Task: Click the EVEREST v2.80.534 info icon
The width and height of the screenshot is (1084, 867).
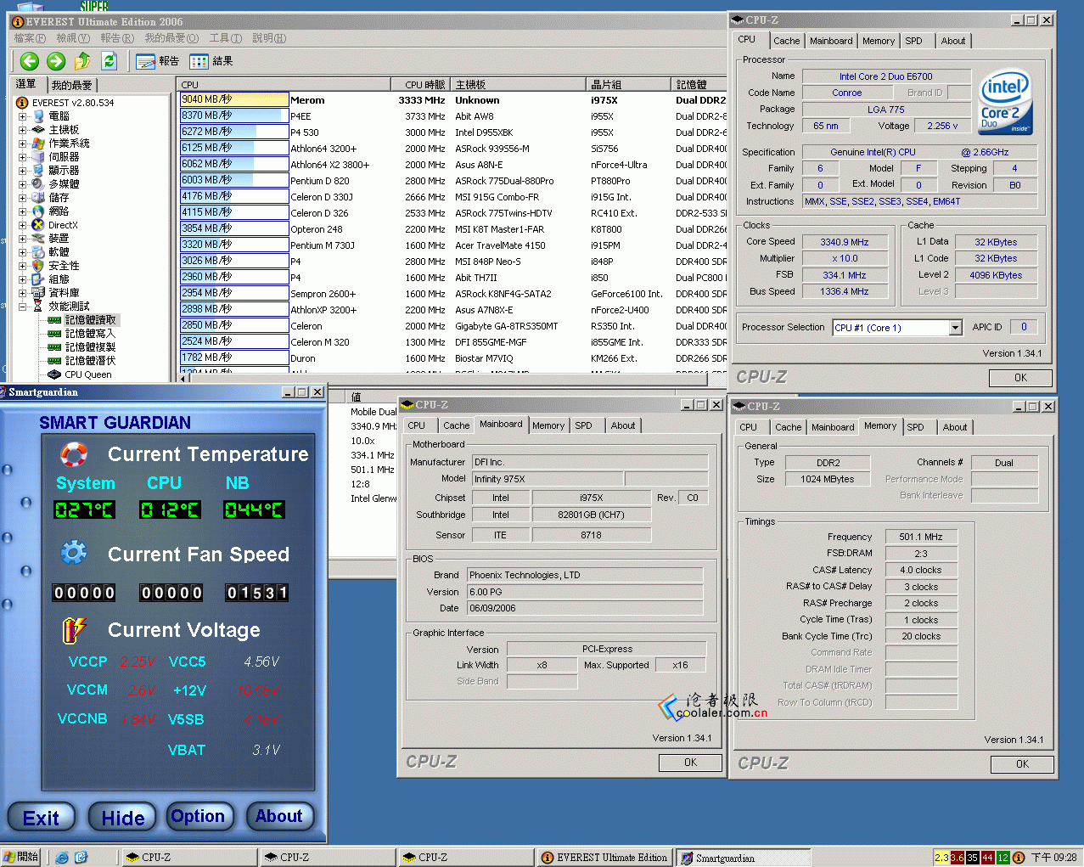Action: tap(23, 103)
